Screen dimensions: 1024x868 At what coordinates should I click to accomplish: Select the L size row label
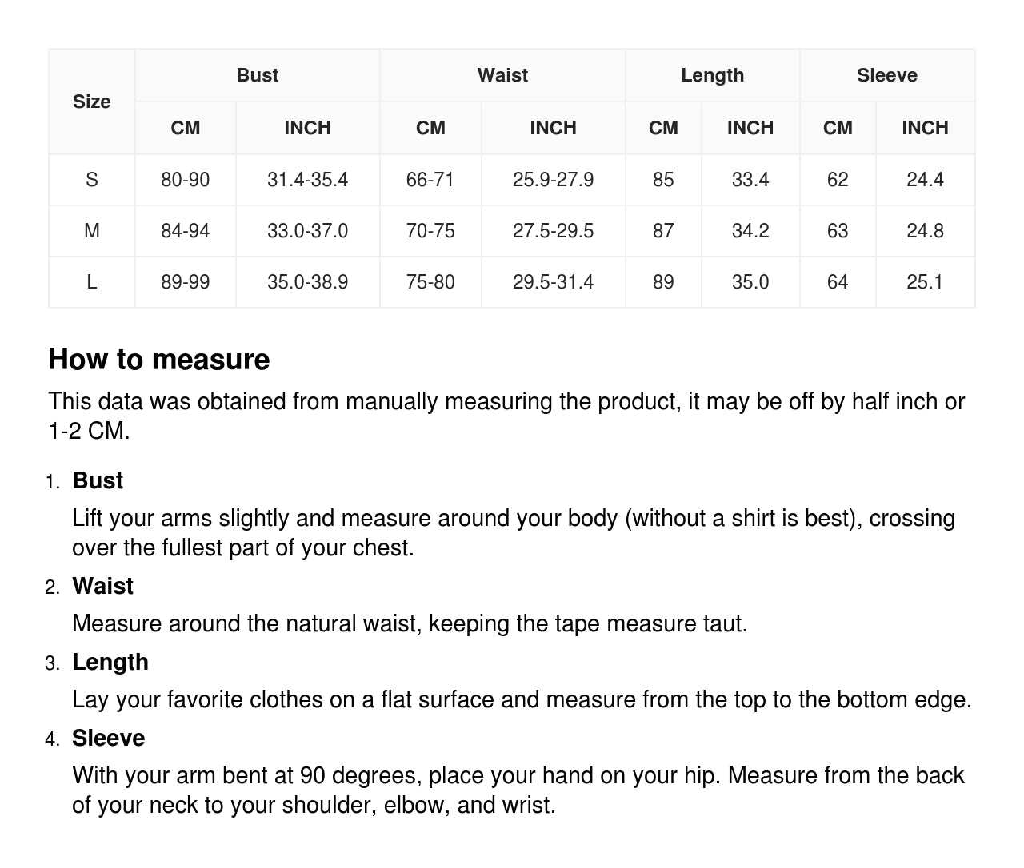click(x=91, y=282)
